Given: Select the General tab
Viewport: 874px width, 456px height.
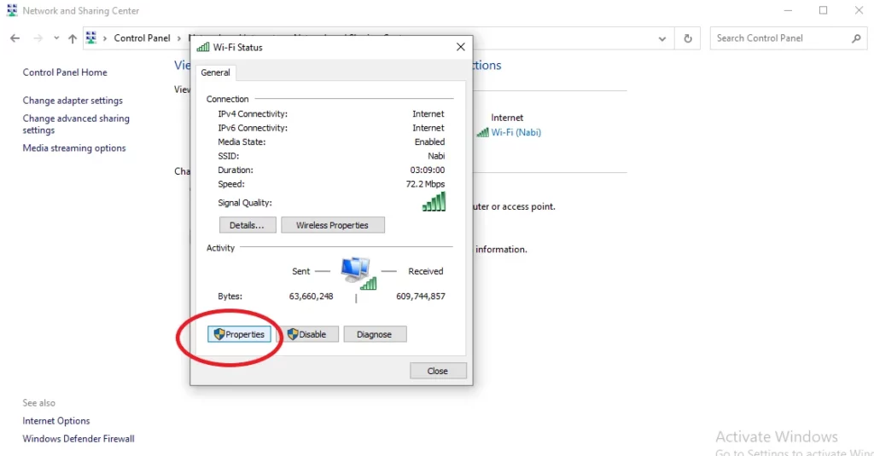Looking at the screenshot, I should pyautogui.click(x=215, y=72).
